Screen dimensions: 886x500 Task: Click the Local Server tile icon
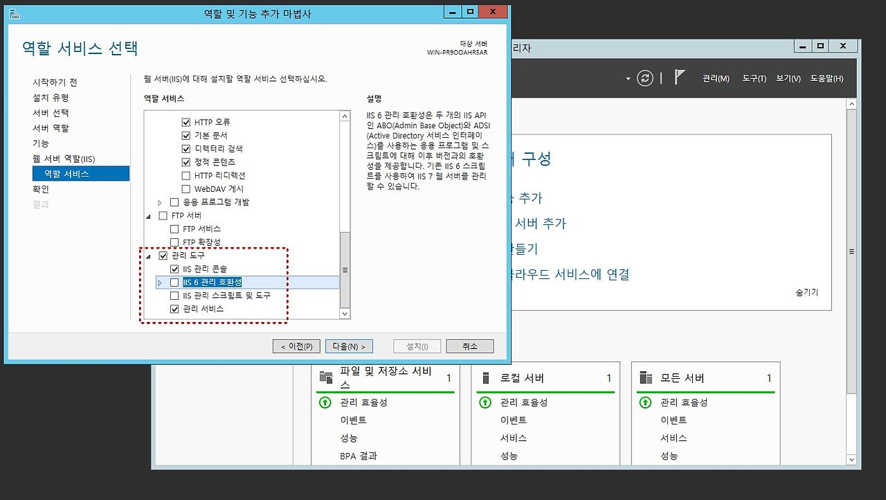coord(486,377)
